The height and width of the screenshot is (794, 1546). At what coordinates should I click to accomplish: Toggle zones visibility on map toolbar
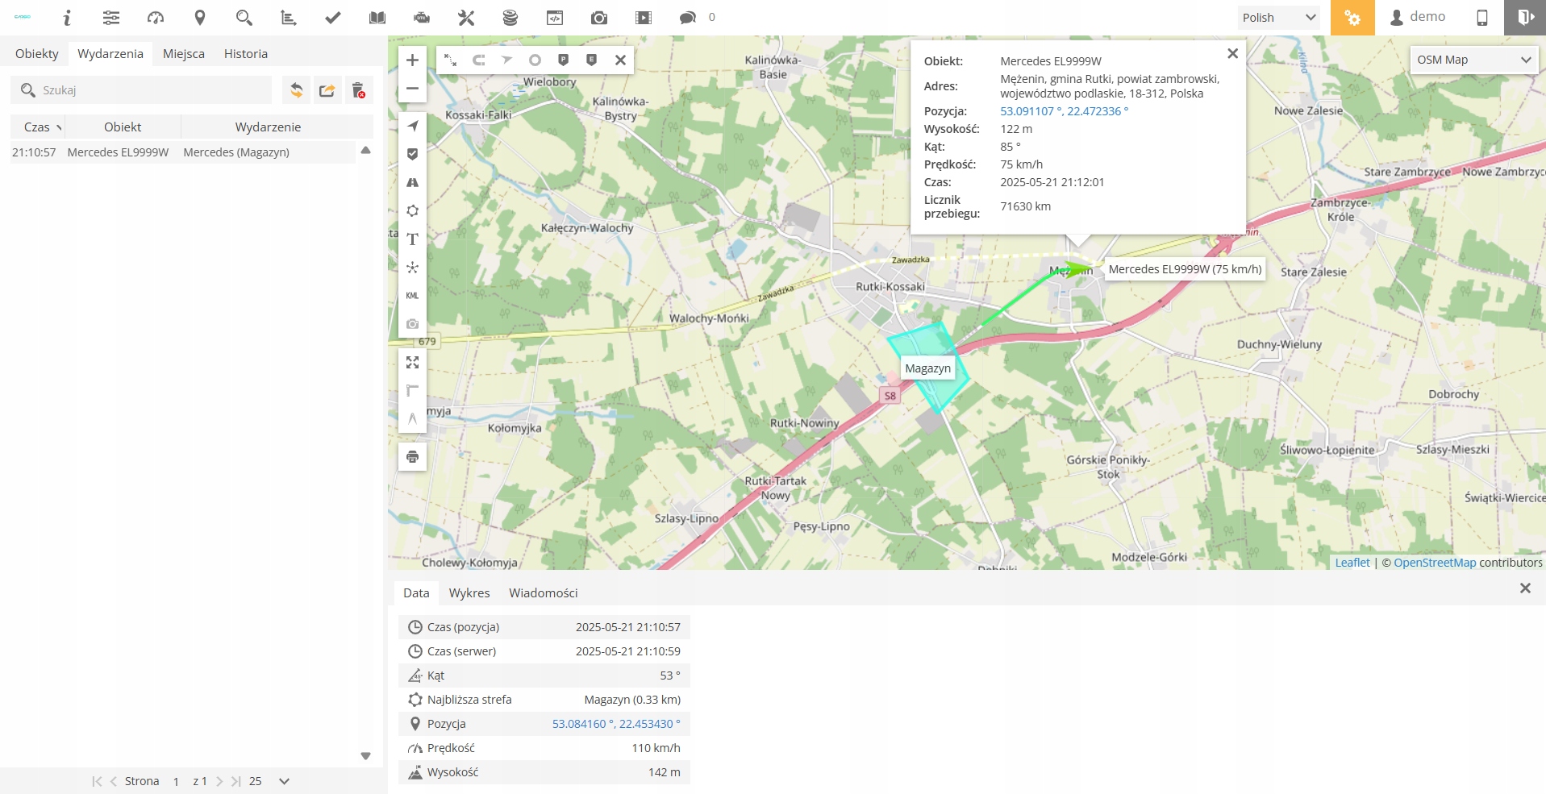[412, 211]
